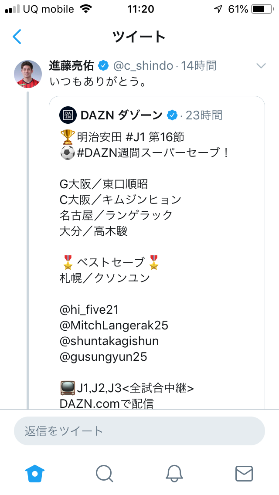Open the @gusungyun25 mention

(103, 357)
